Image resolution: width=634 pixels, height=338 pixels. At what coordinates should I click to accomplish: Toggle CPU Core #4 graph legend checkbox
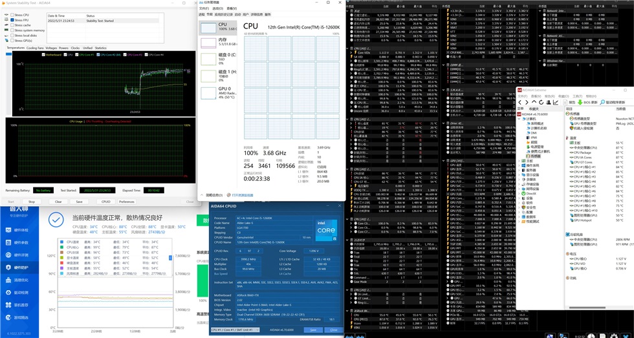(148, 55)
